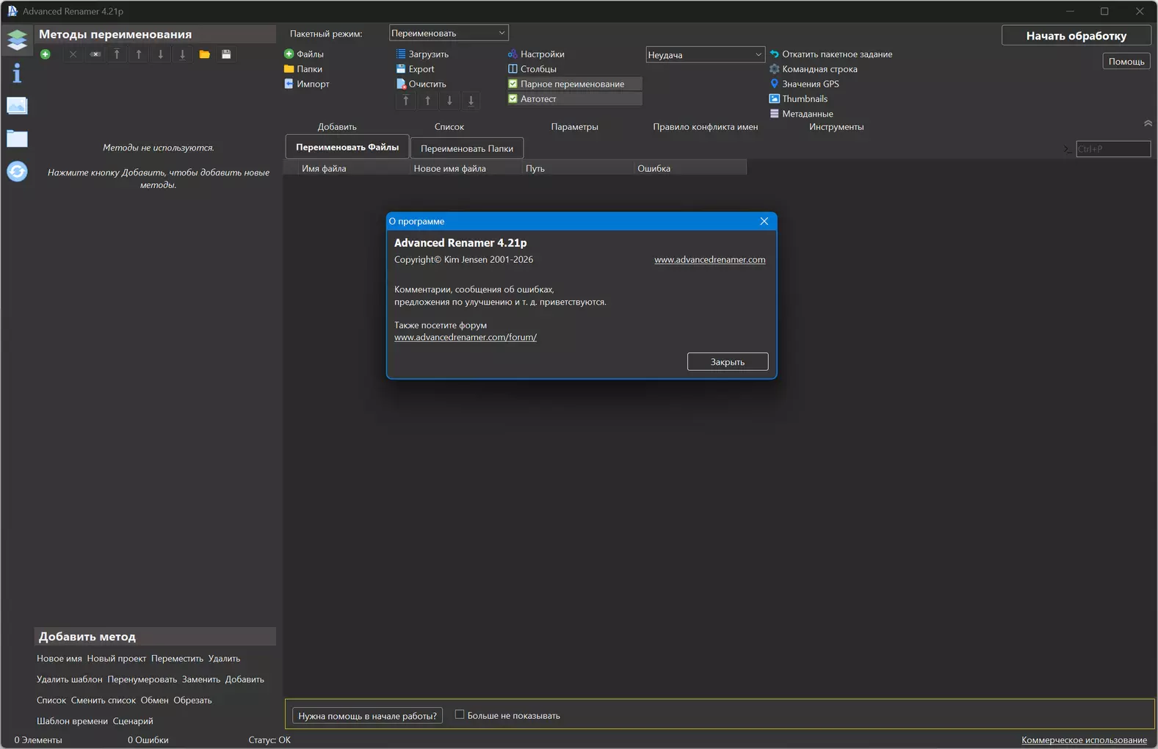Move list item up one below Очистить
Viewport: 1158px width, 749px height.
pos(428,101)
